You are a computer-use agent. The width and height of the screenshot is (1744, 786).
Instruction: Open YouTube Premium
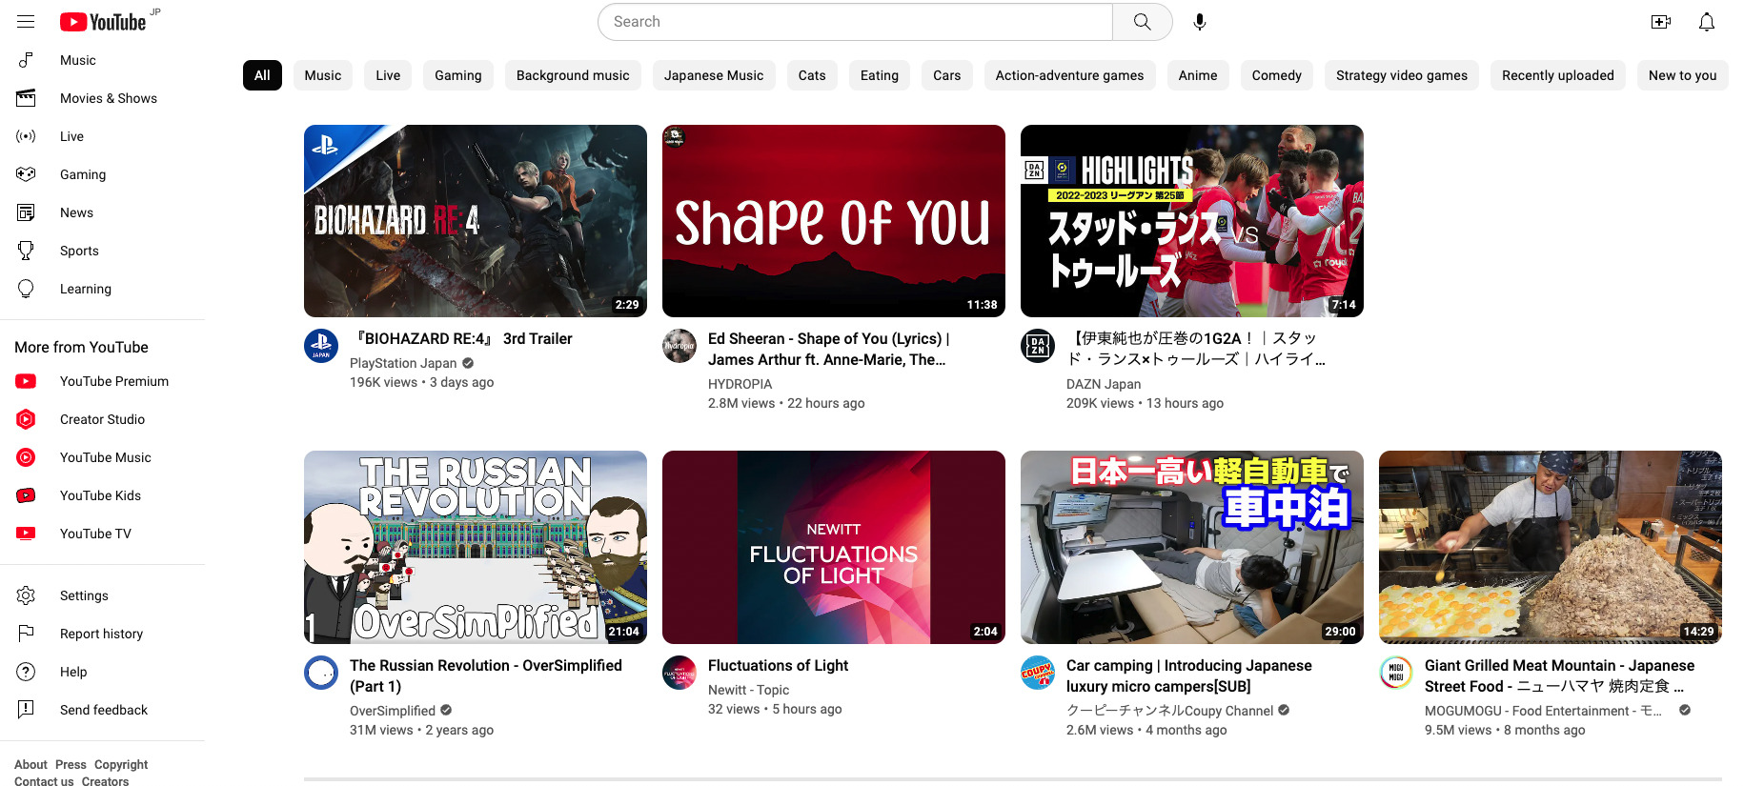102,381
